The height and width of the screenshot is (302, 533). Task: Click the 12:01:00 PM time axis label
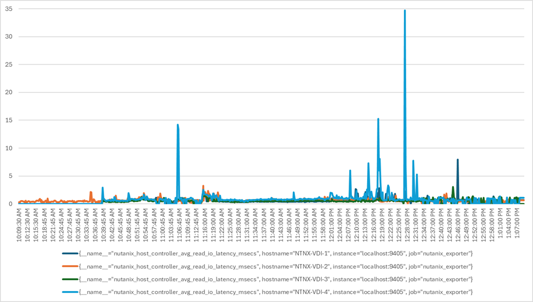[331, 225]
